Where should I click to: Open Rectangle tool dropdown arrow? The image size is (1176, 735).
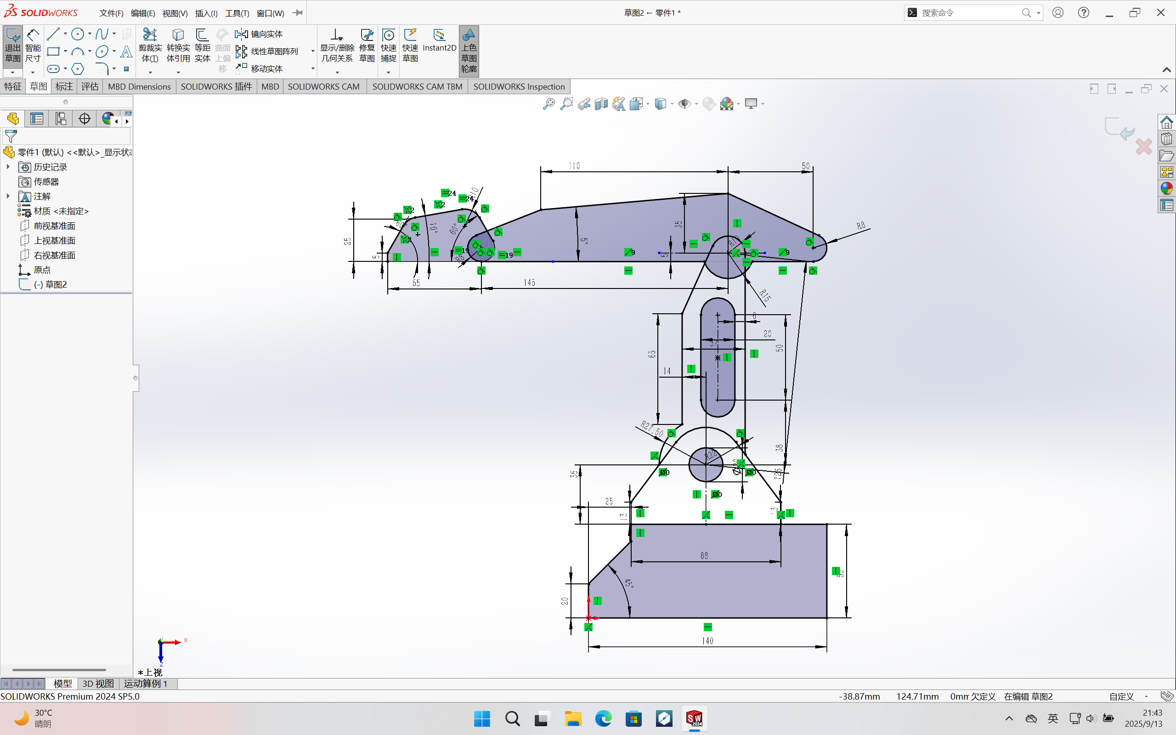tap(65, 51)
